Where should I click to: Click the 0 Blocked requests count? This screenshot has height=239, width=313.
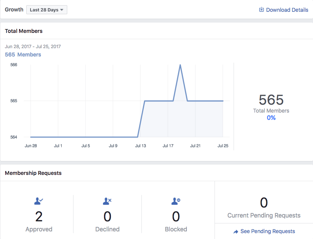[176, 216]
